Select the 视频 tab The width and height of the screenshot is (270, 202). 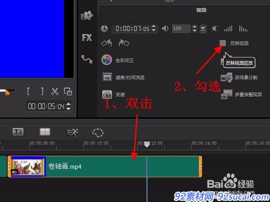201,10
